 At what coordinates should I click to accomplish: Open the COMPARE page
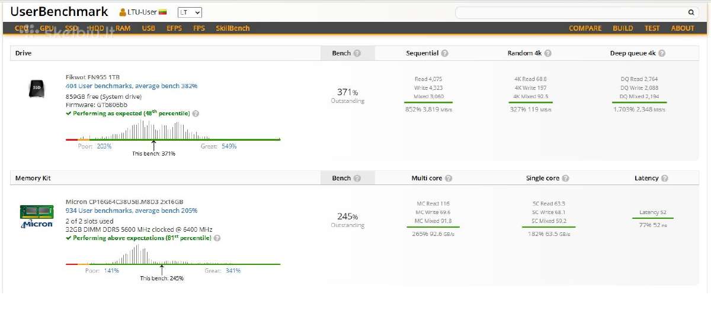pyautogui.click(x=585, y=28)
